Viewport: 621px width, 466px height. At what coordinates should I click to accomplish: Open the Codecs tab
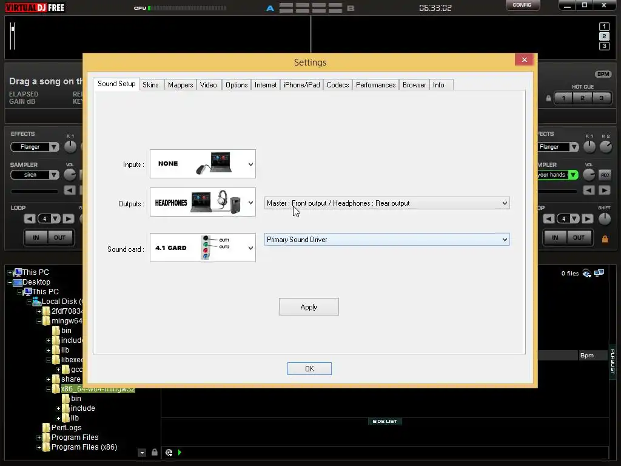point(338,85)
